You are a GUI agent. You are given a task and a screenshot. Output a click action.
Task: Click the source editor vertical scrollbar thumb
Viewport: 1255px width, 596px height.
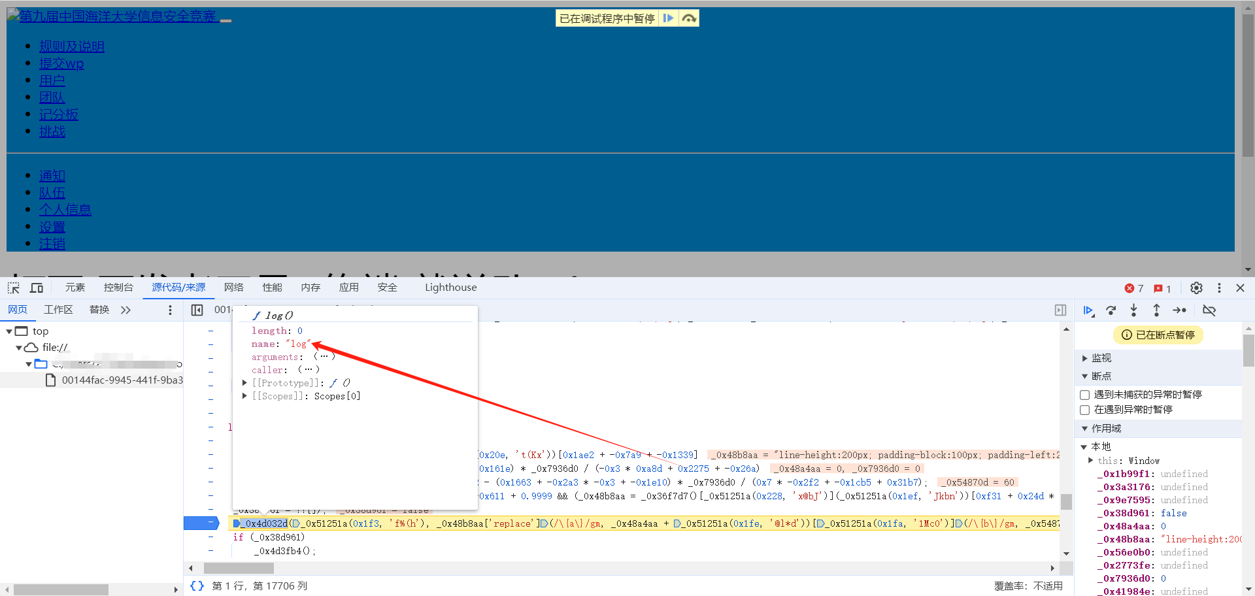(x=1066, y=502)
